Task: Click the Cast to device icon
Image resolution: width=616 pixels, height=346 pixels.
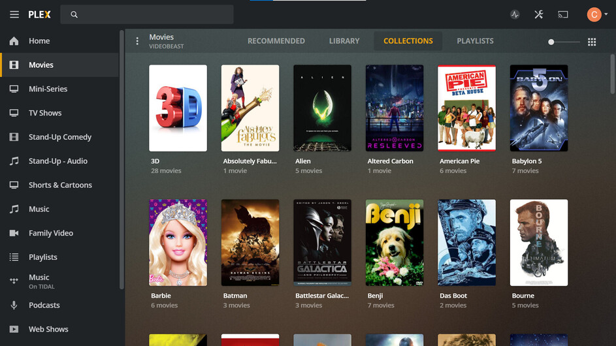Action: 563,14
